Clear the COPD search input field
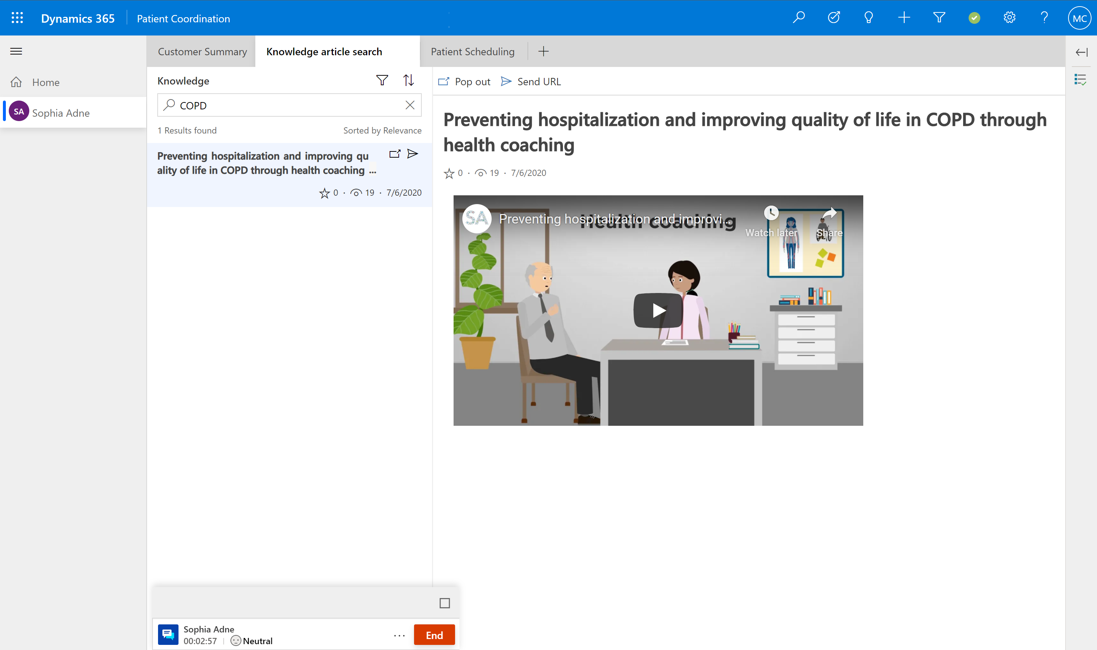This screenshot has width=1097, height=650. click(411, 105)
